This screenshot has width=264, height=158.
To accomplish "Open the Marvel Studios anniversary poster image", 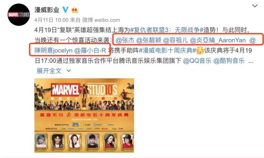I will click(84, 115).
